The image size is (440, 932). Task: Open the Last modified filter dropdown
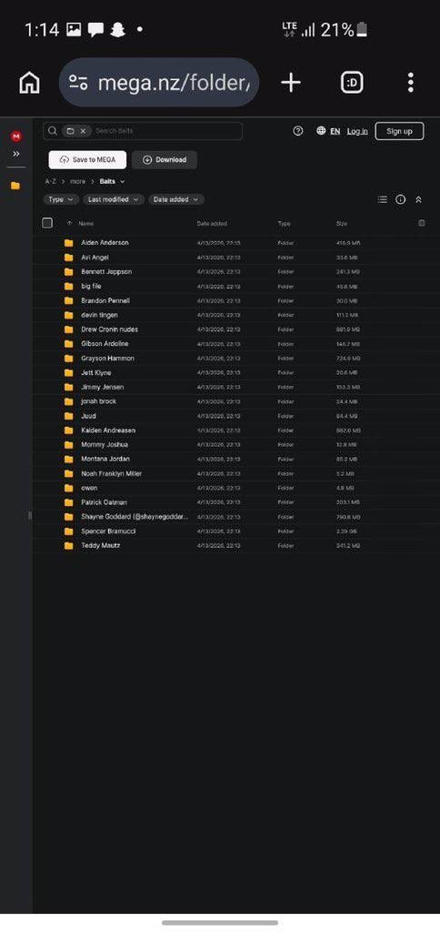coord(114,199)
